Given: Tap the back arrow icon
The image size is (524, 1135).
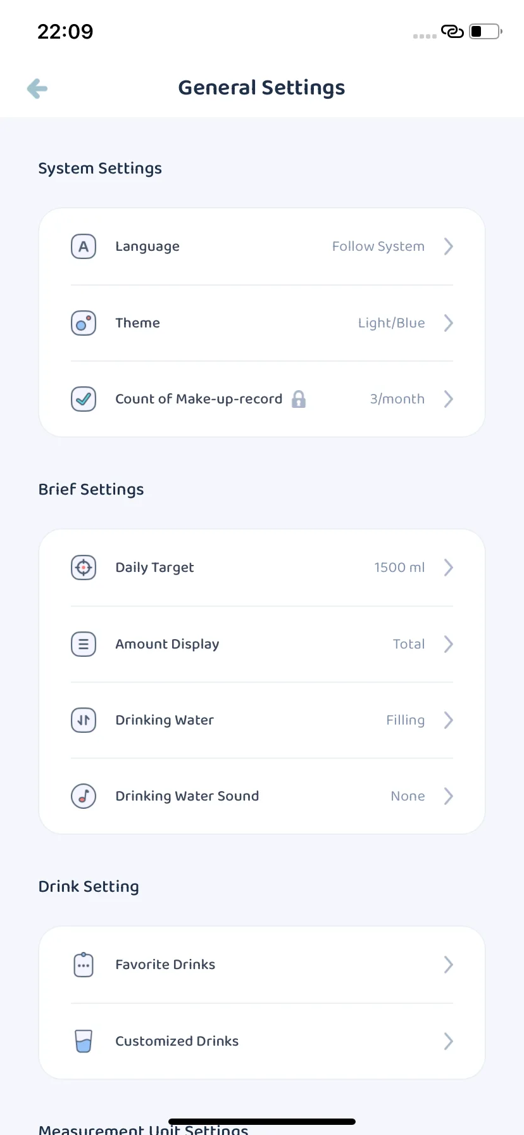Looking at the screenshot, I should (37, 89).
